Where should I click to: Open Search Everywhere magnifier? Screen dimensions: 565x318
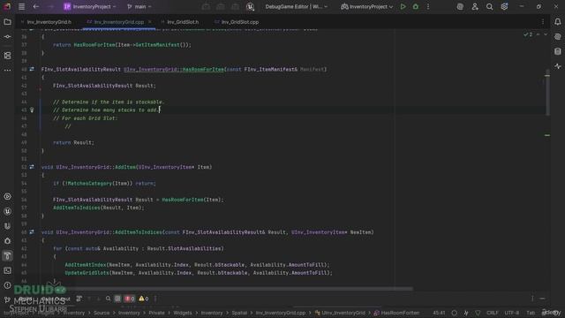click(x=489, y=6)
